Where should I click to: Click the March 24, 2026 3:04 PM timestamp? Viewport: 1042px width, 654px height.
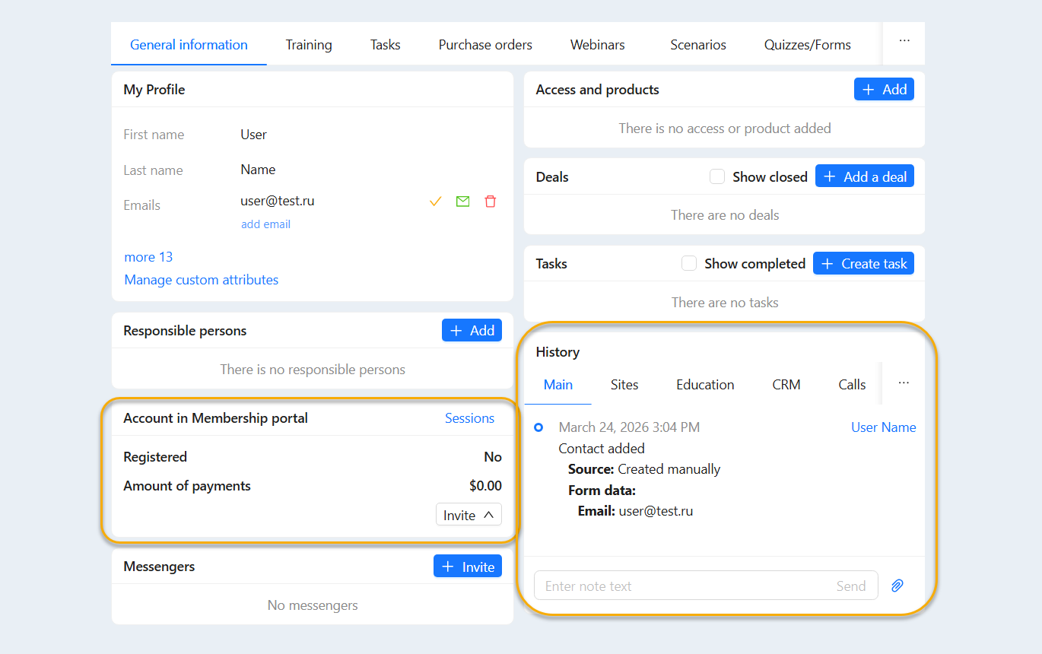(x=629, y=427)
